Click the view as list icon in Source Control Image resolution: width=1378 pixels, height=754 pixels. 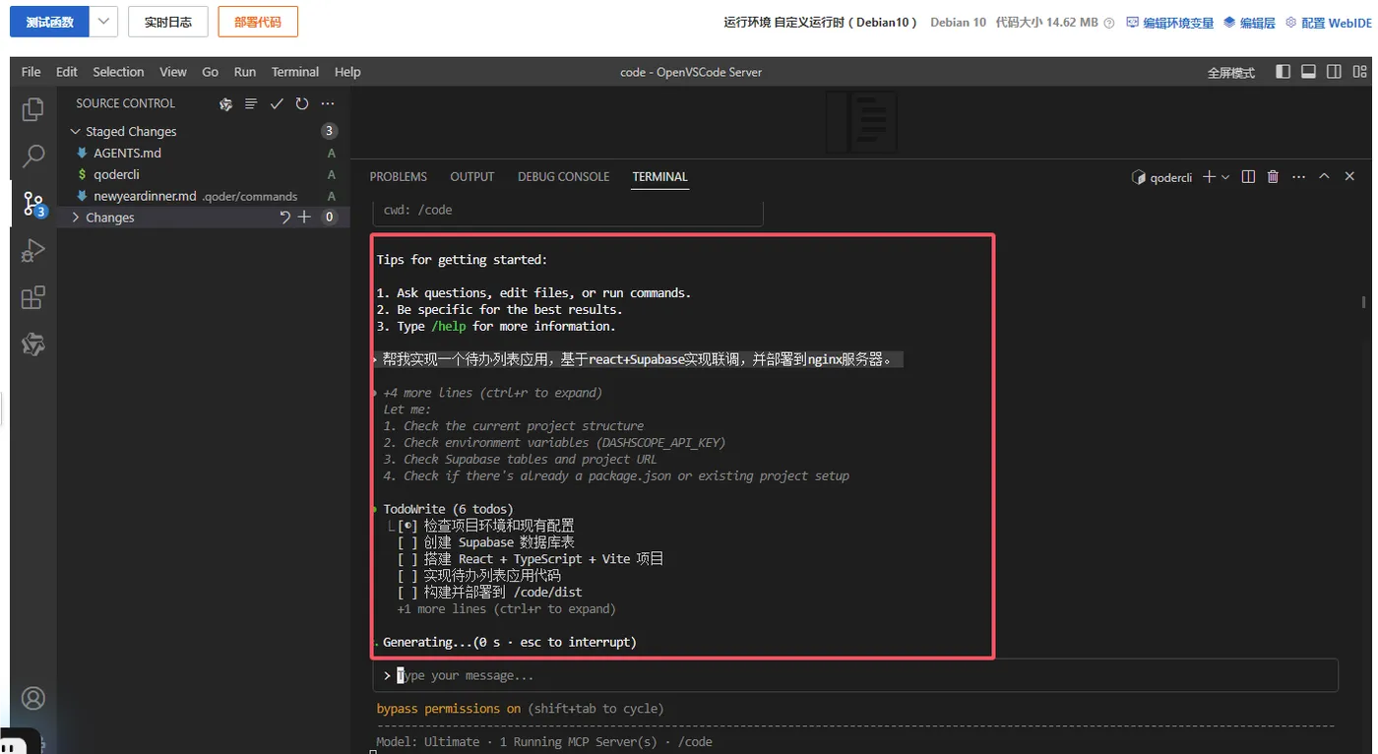(251, 103)
